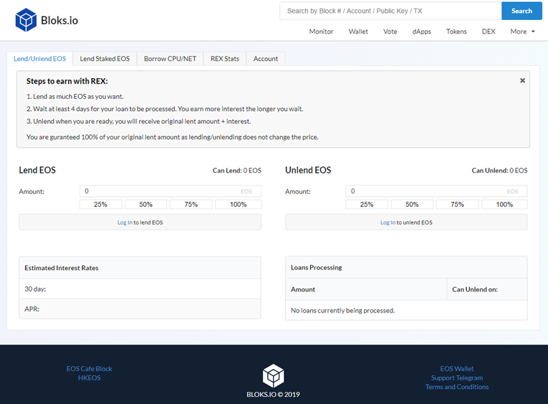Viewport: 548px width, 404px height.
Task: Open the EOS Wallet footer link
Action: click(457, 369)
